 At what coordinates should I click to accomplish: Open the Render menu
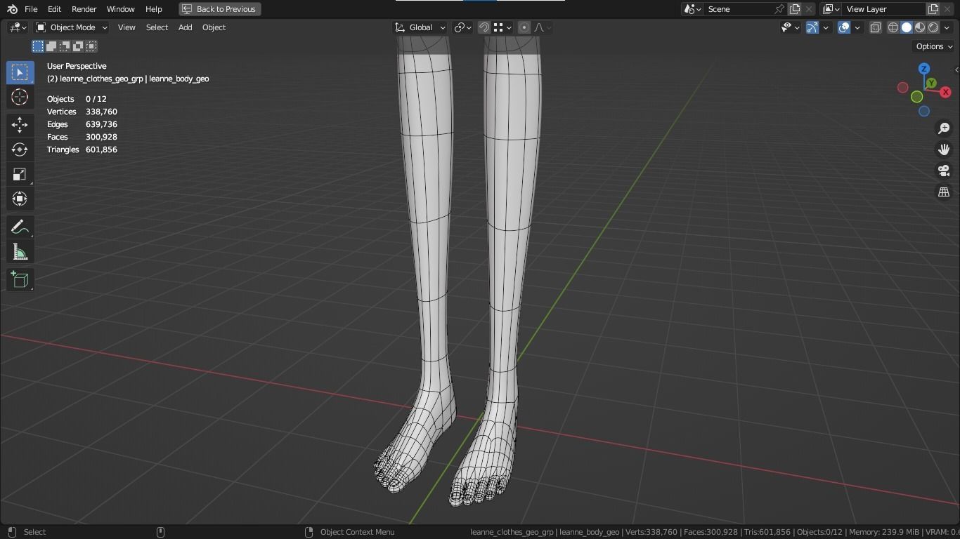(x=84, y=9)
